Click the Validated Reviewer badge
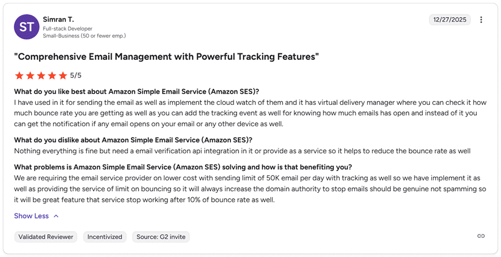The image size is (501, 257). click(46, 237)
